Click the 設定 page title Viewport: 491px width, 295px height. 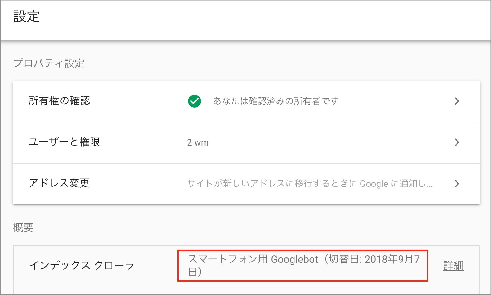tap(26, 16)
